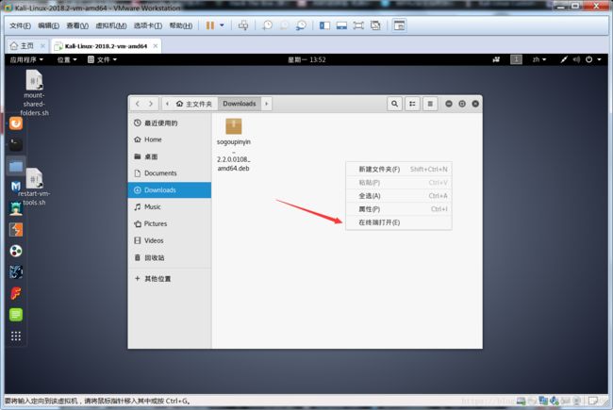Screen dimensions: 613x410
Task: Open Documents in the sidebar
Action: coord(170,173)
